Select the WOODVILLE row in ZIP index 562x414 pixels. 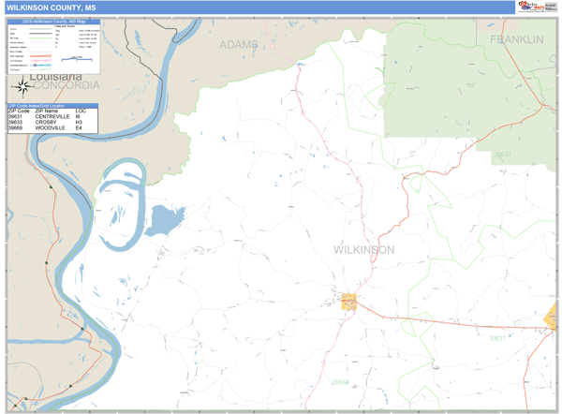[52, 128]
